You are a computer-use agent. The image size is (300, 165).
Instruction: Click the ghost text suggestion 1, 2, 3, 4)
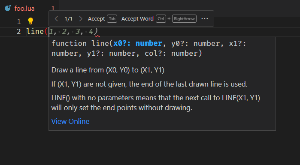click(73, 31)
